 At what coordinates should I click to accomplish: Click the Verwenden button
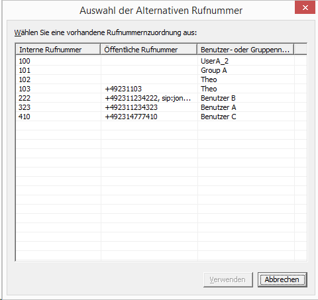pos(228,279)
